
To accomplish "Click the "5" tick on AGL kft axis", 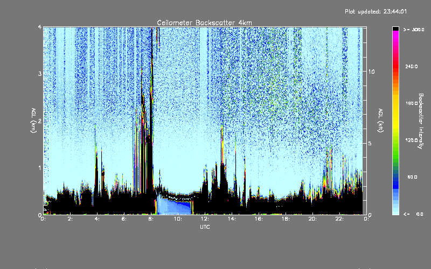I will [x=370, y=143].
